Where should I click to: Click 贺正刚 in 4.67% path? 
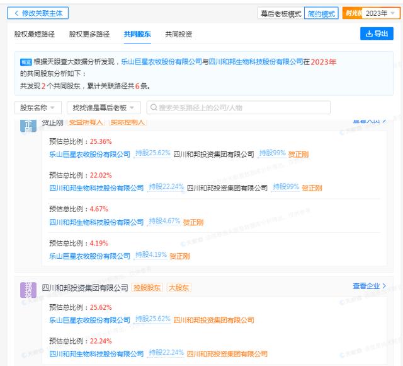[x=193, y=222]
